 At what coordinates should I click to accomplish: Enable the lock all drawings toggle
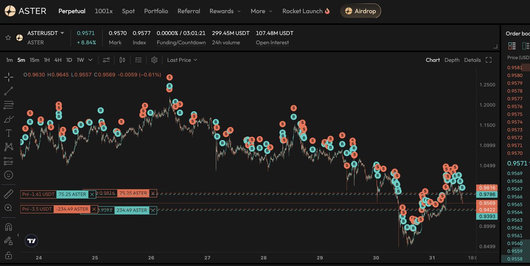pyautogui.click(x=9, y=255)
